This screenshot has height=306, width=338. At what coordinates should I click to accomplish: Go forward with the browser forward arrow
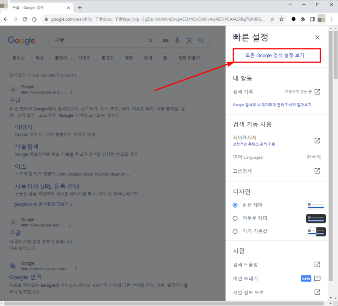pyautogui.click(x=15, y=19)
